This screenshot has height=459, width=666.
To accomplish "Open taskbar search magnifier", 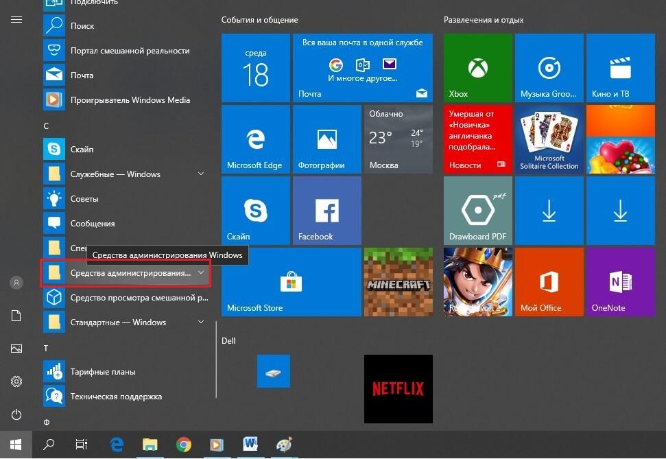I will 49,445.
